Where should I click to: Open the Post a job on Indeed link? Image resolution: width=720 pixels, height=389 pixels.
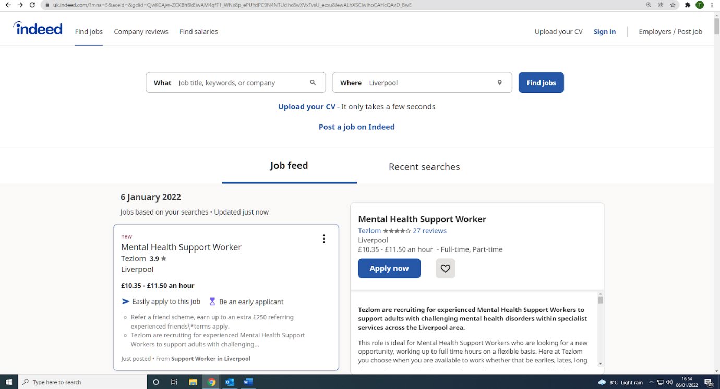356,127
